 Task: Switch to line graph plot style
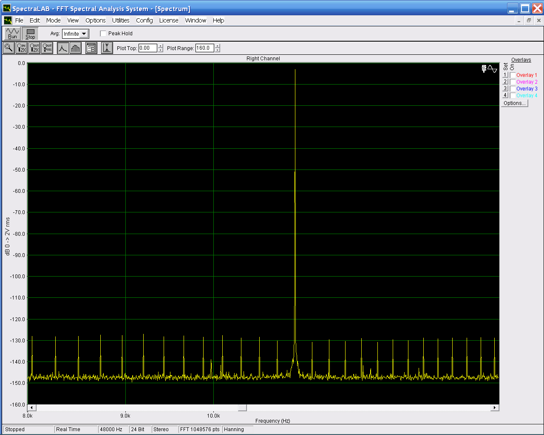[x=62, y=48]
